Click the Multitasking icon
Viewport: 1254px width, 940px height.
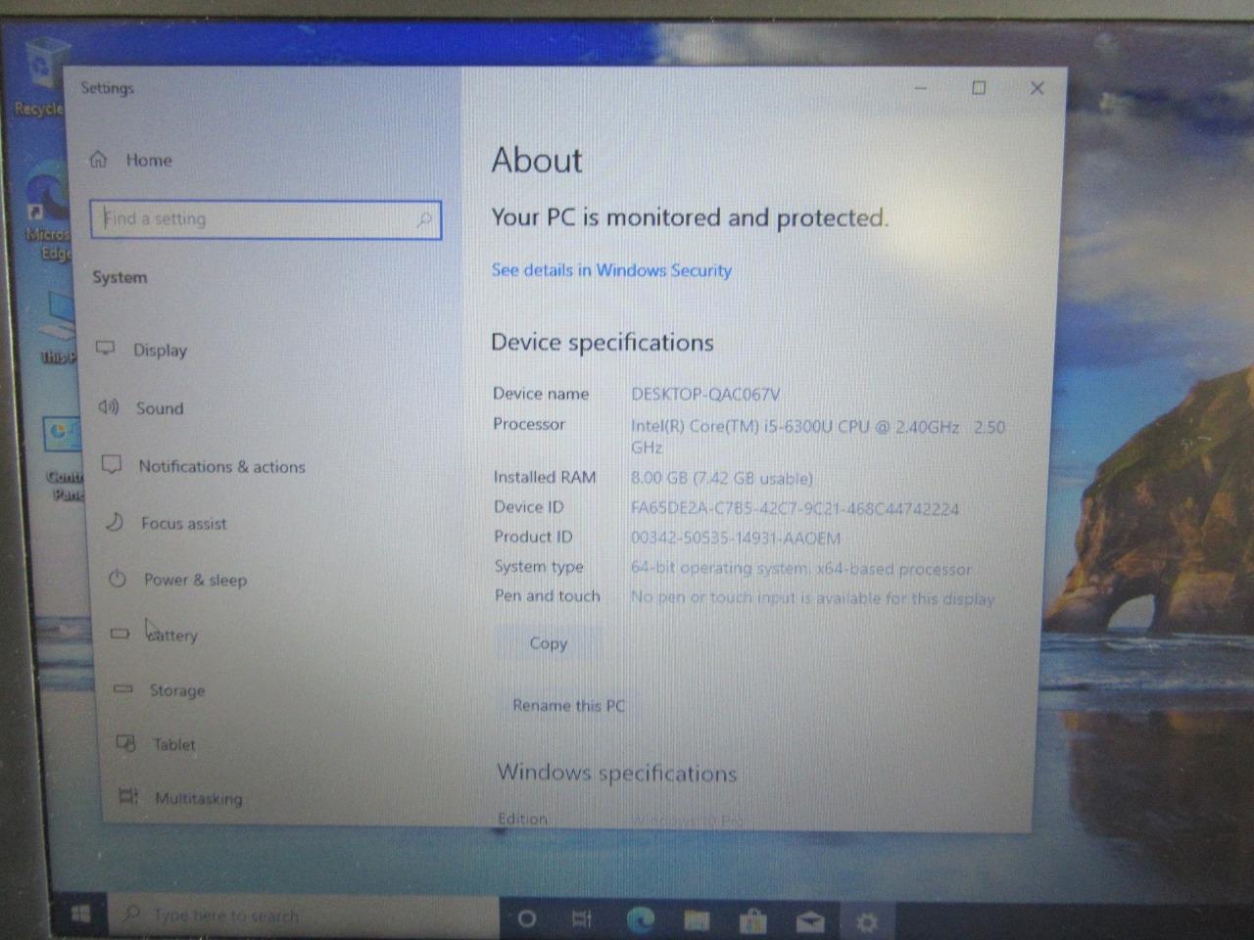(x=128, y=796)
